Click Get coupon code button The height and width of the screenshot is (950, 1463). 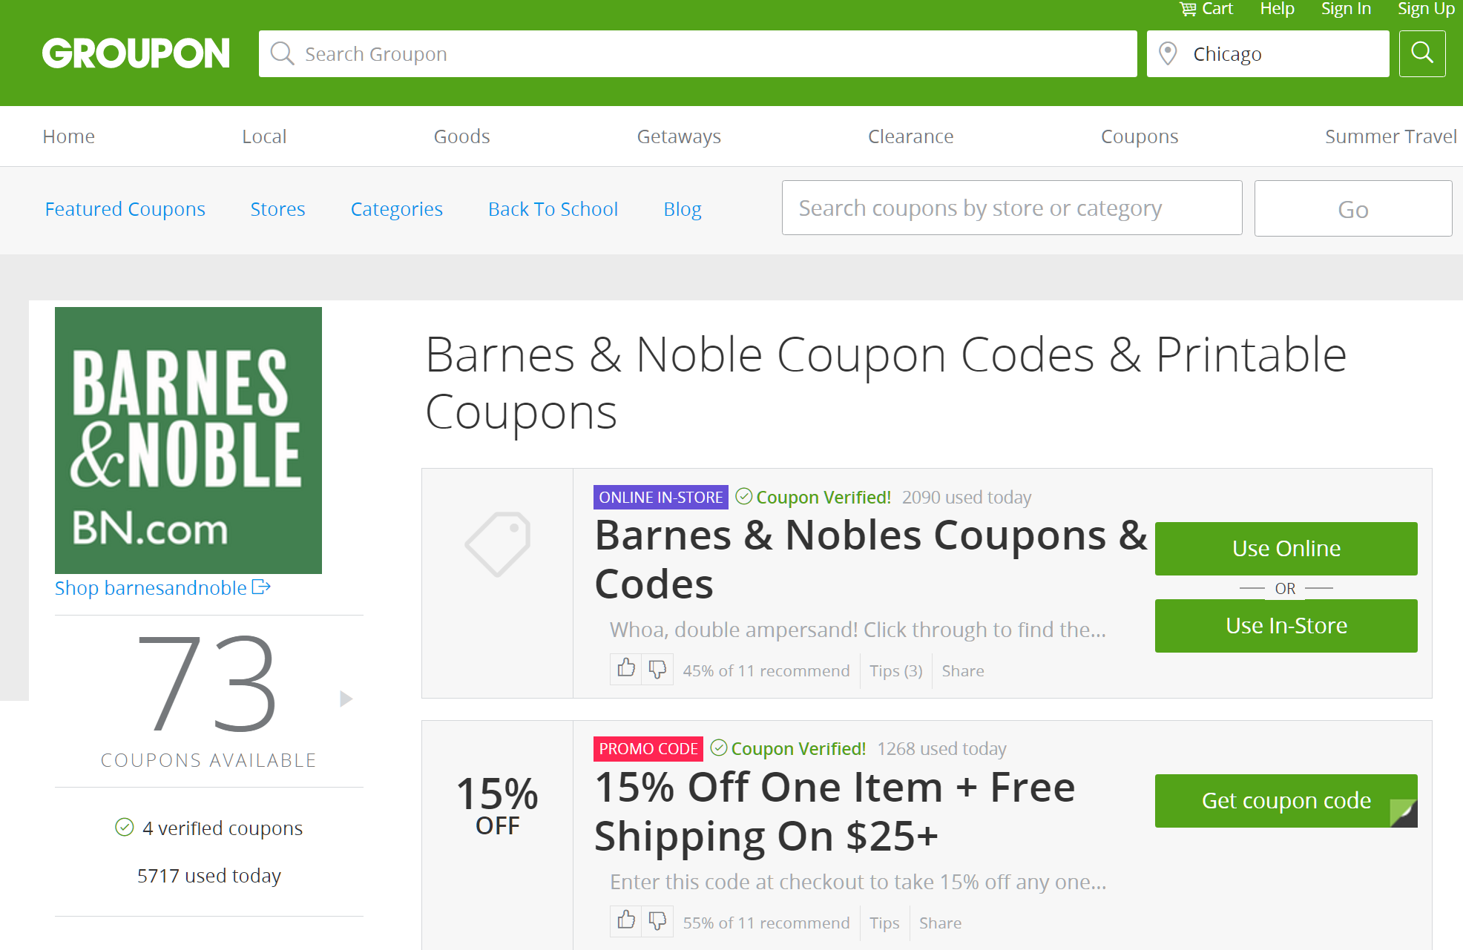tap(1286, 801)
